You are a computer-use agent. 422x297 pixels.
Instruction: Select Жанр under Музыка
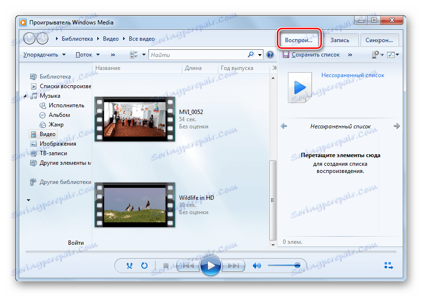(56, 125)
